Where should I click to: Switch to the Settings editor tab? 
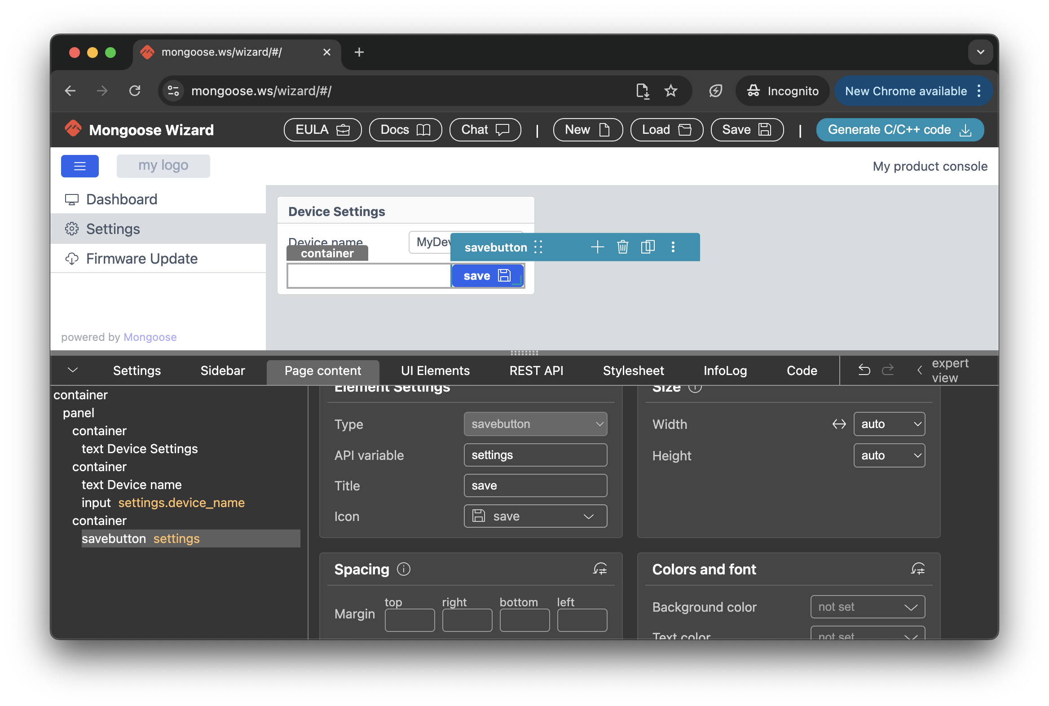click(137, 371)
